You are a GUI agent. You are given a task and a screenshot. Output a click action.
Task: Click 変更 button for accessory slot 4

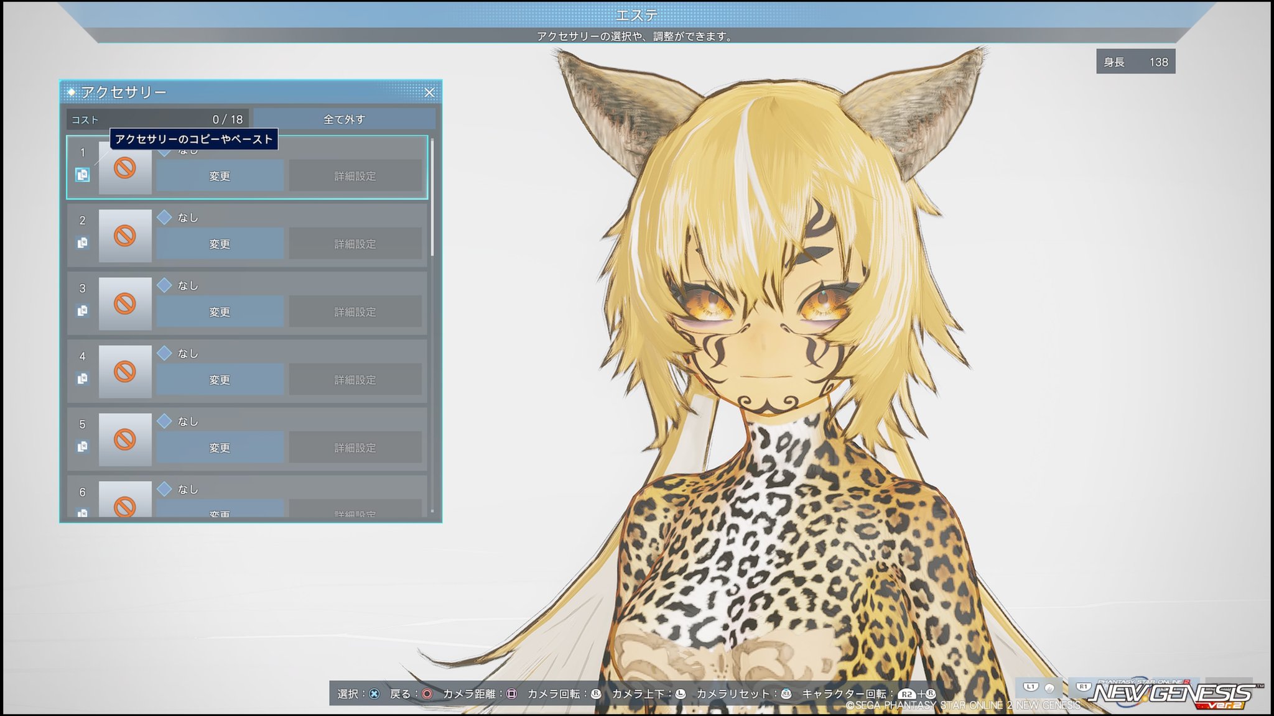click(x=220, y=379)
